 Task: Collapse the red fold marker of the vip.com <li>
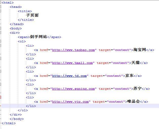[x=0, y=97]
